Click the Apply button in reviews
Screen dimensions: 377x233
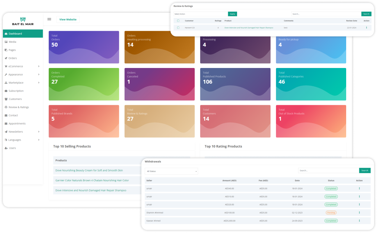pyautogui.click(x=232, y=14)
